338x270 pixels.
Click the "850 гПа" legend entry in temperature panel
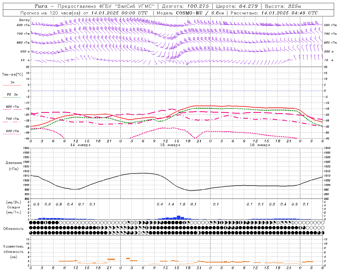click(x=12, y=107)
